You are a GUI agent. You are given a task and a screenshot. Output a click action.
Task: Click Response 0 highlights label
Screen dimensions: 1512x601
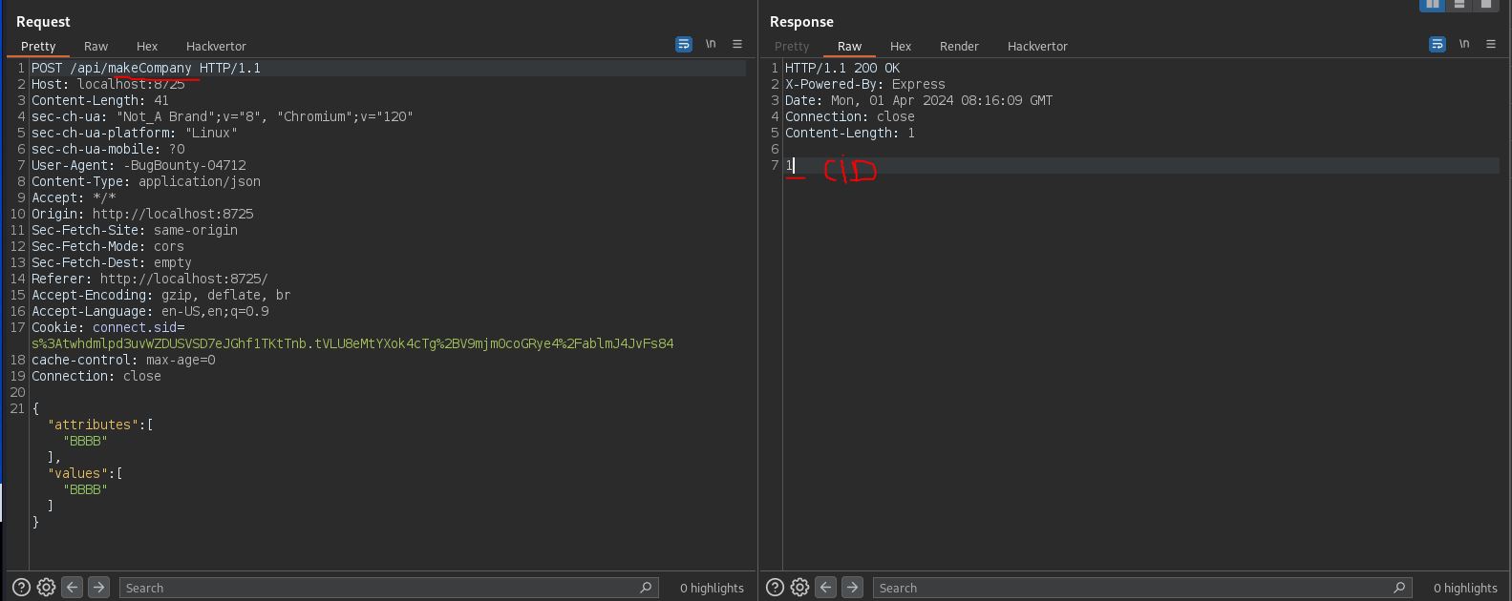[x=1465, y=588]
